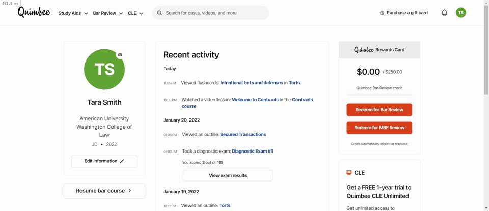This screenshot has height=211, width=489.
Task: Click the gift card icon
Action: point(382,13)
